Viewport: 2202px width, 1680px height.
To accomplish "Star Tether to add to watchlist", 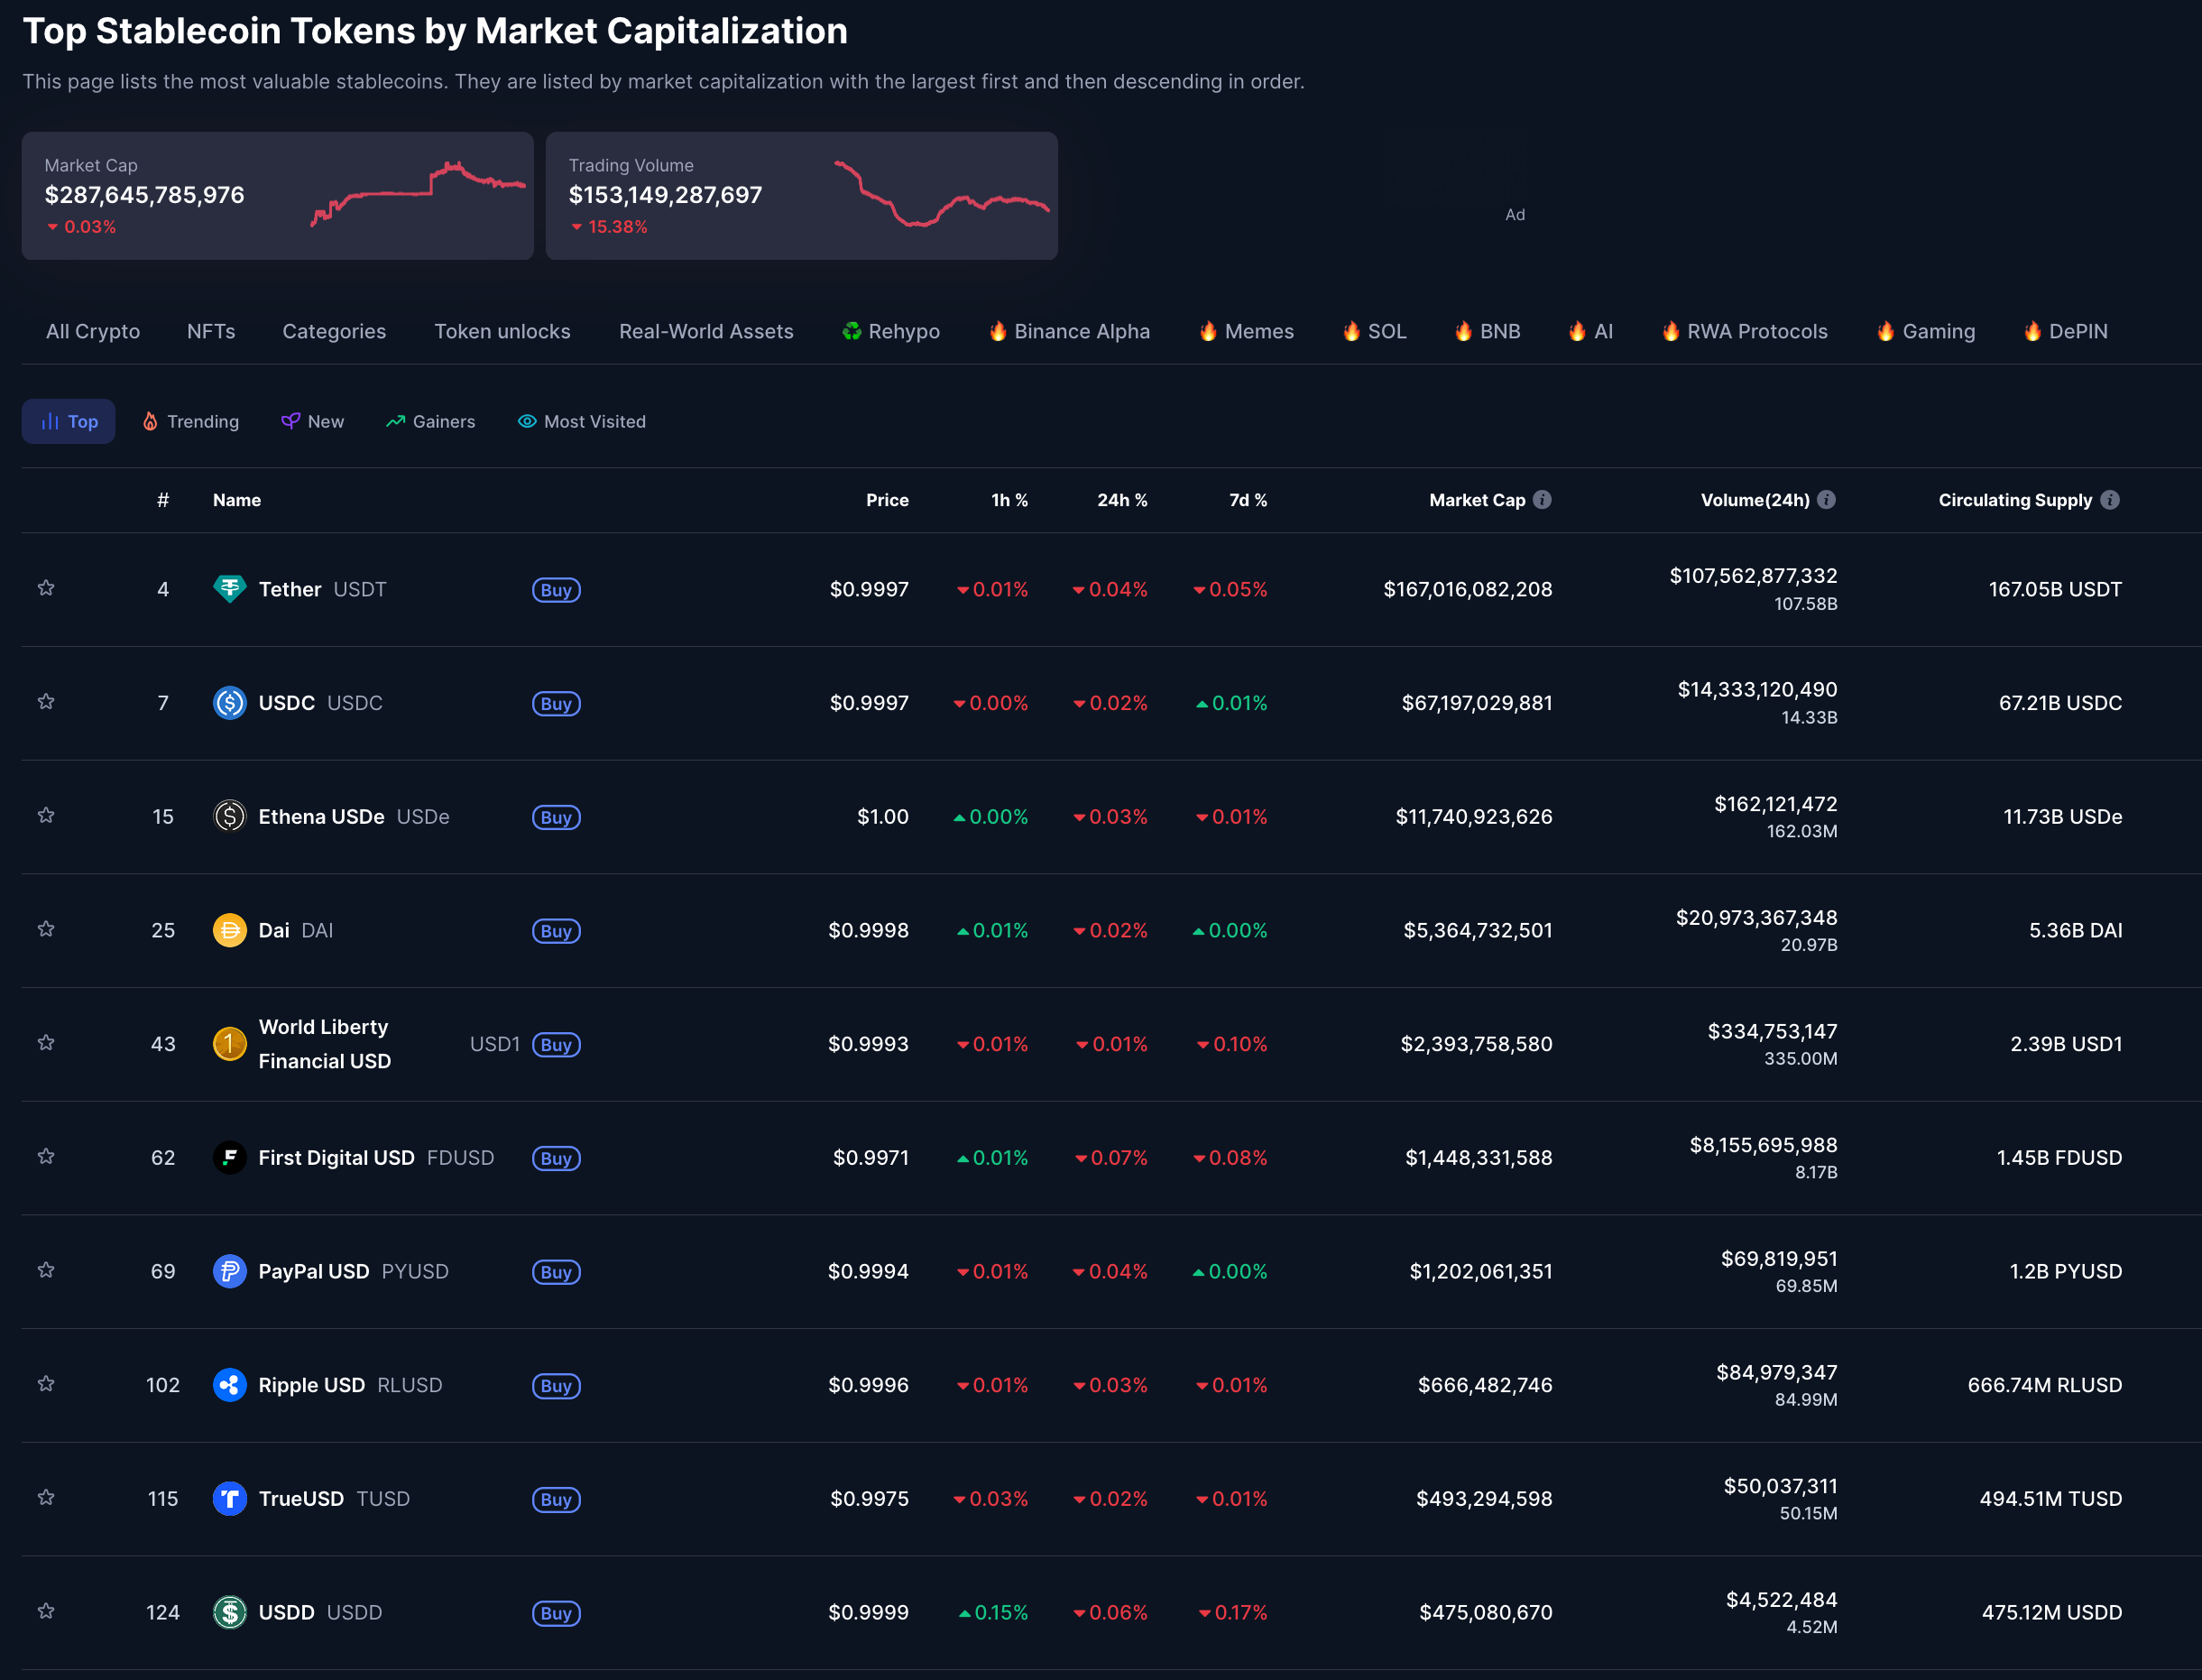I will point(46,588).
